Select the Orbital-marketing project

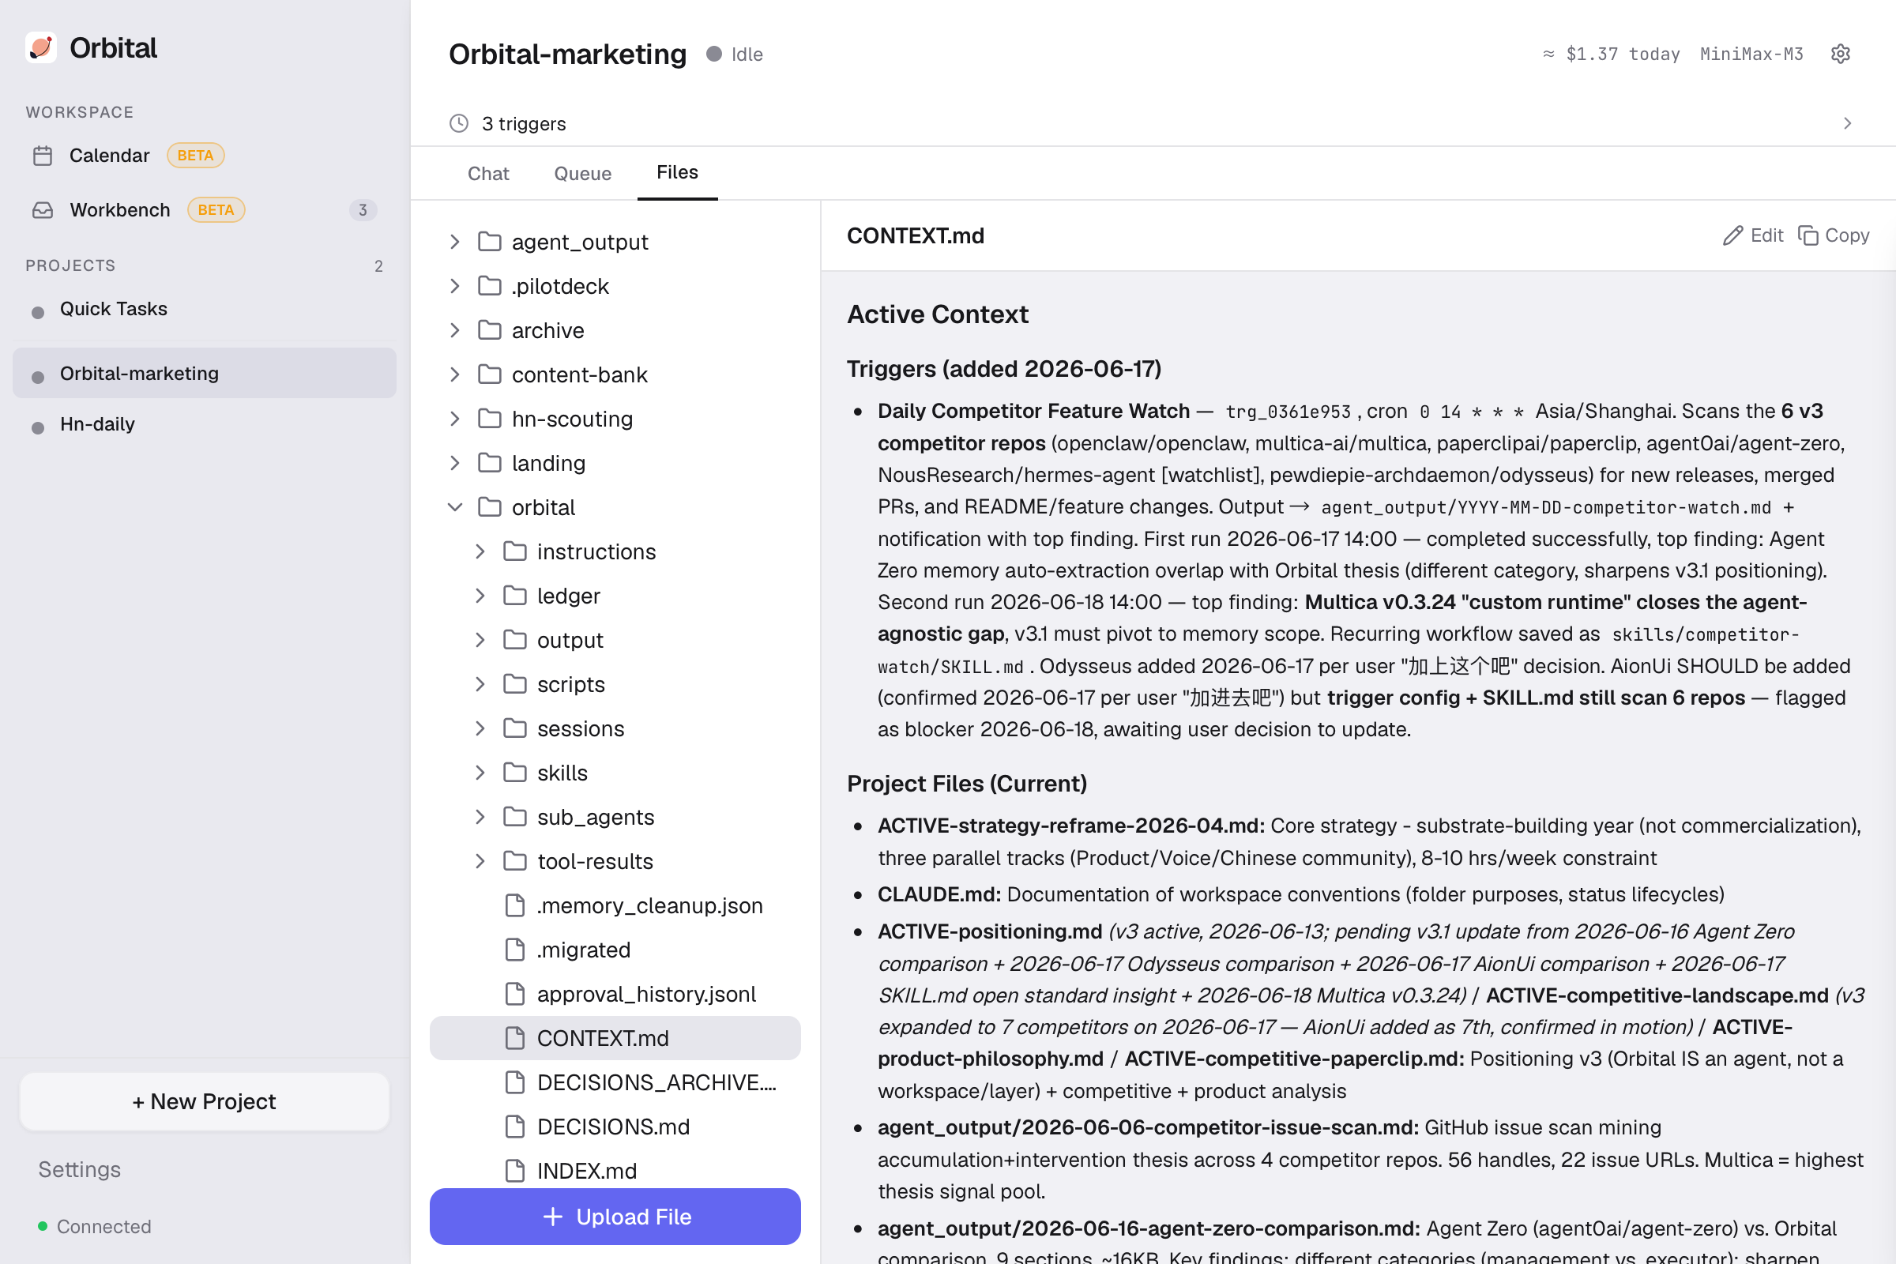[x=205, y=373]
